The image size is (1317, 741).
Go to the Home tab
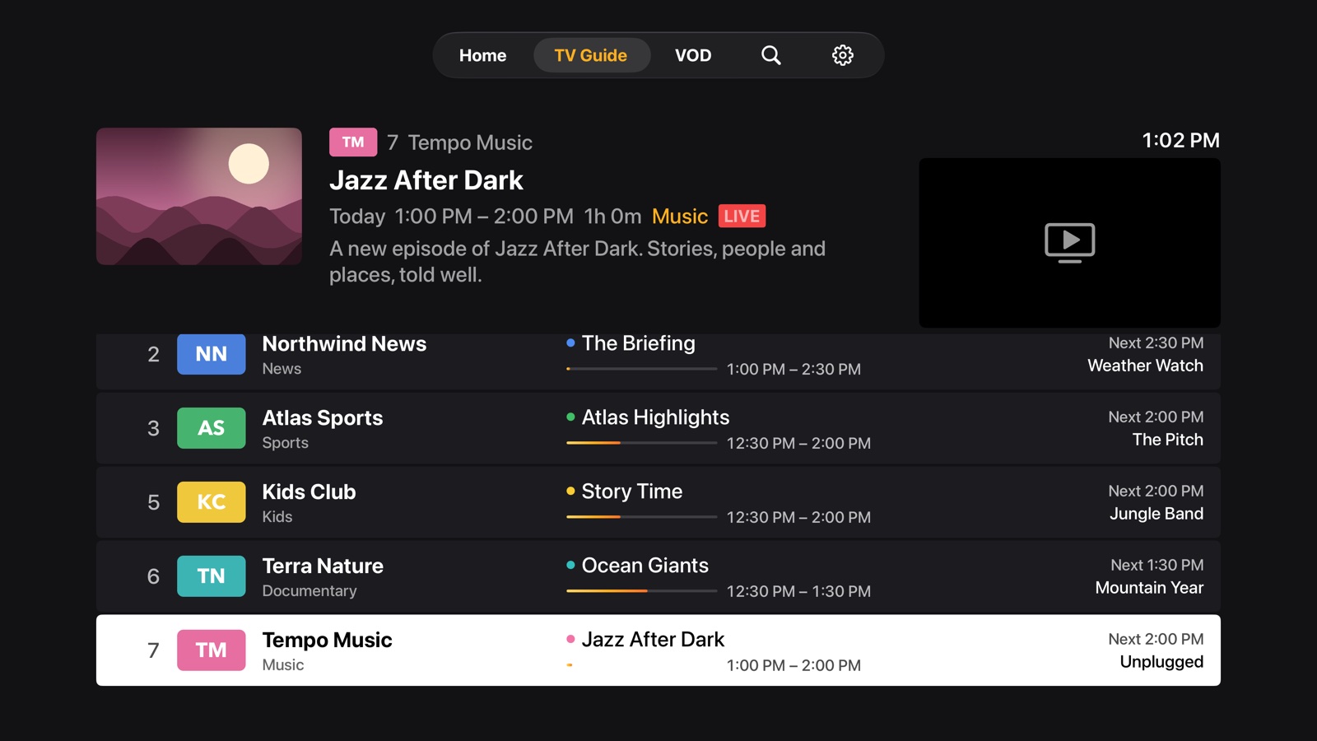tap(482, 55)
